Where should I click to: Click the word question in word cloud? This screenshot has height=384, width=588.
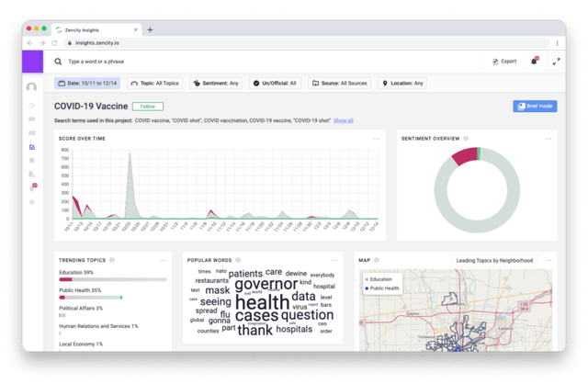(307, 315)
